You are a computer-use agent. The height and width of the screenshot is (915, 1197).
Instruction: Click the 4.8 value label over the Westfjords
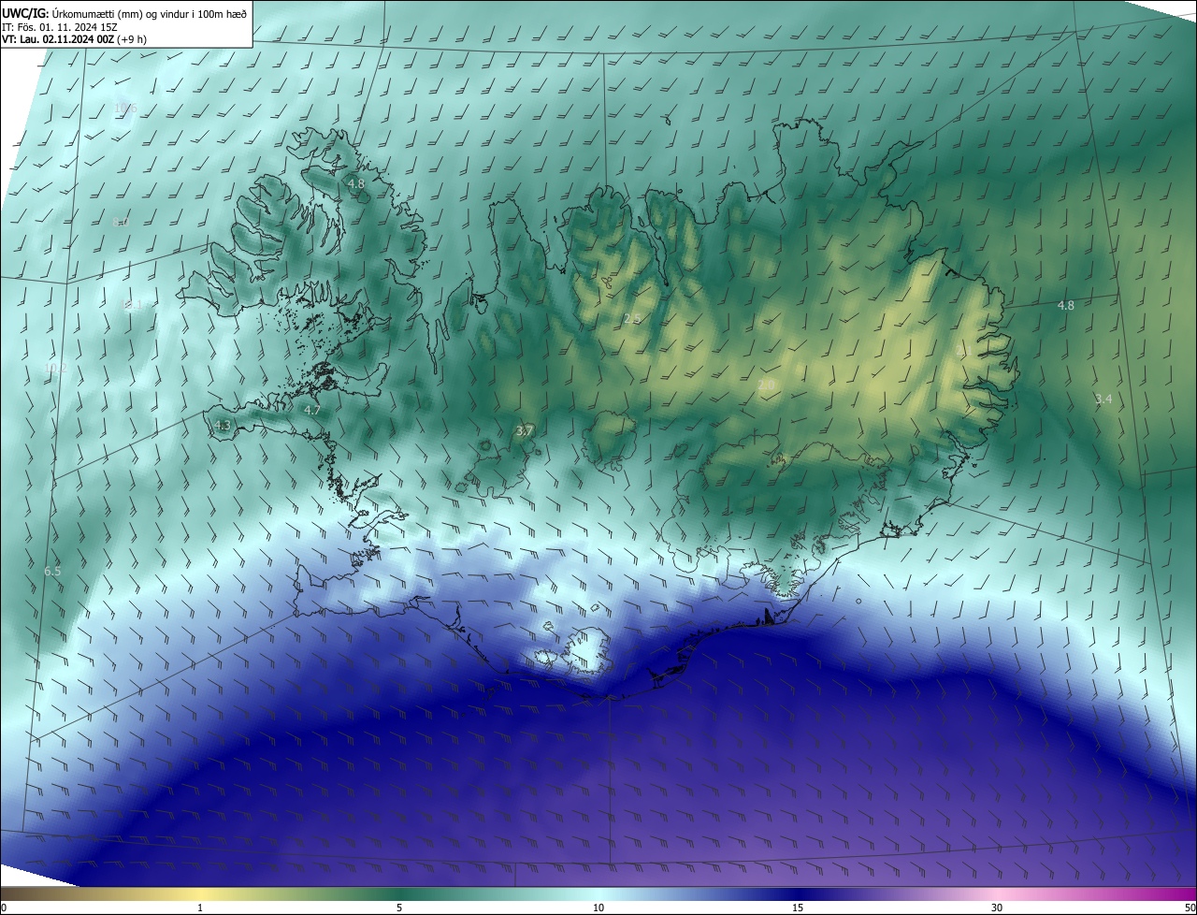355,184
